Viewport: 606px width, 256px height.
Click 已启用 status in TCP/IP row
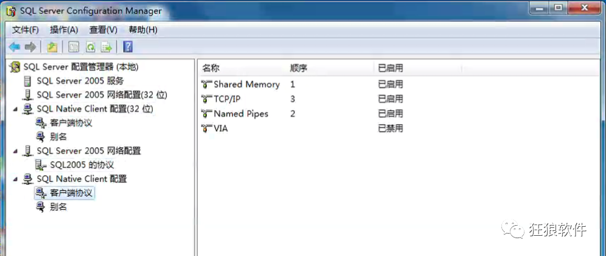[390, 99]
